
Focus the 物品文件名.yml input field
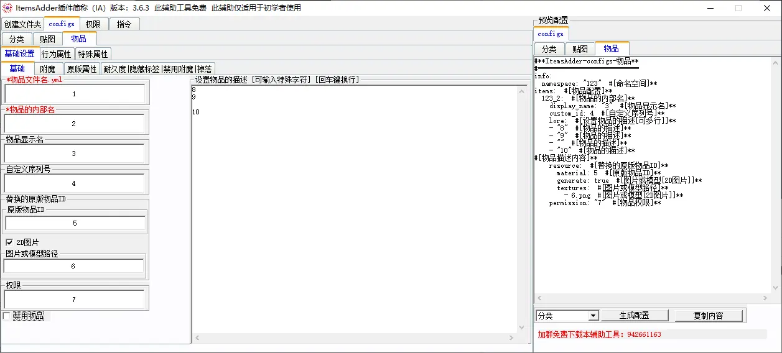point(74,94)
